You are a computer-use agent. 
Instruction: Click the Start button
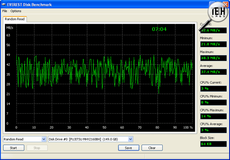(x=13, y=148)
